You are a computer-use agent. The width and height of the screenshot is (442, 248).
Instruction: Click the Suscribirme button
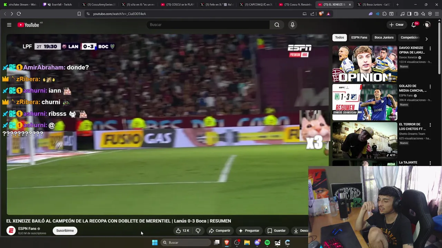point(65,231)
